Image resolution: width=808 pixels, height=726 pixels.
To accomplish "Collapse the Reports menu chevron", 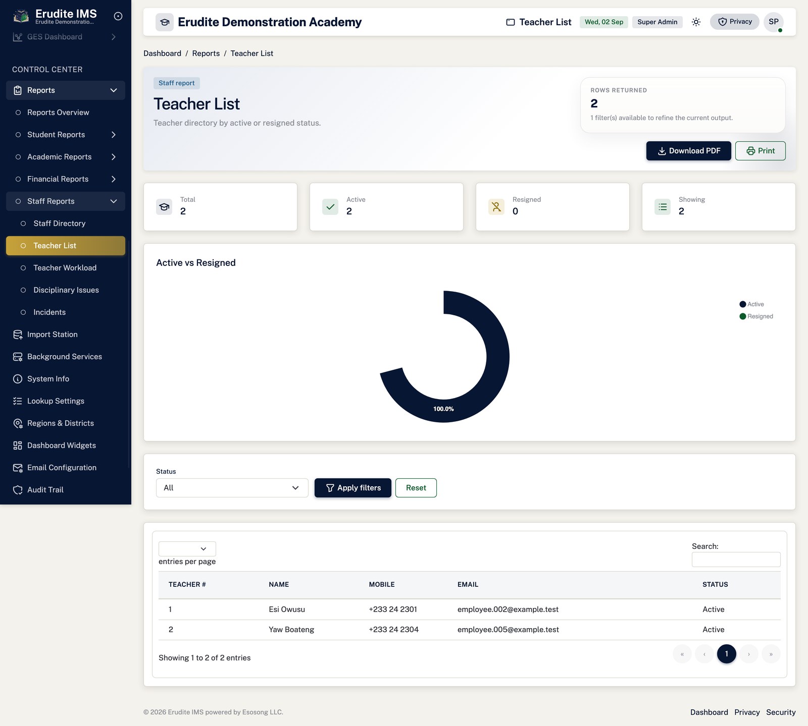I will click(x=114, y=90).
